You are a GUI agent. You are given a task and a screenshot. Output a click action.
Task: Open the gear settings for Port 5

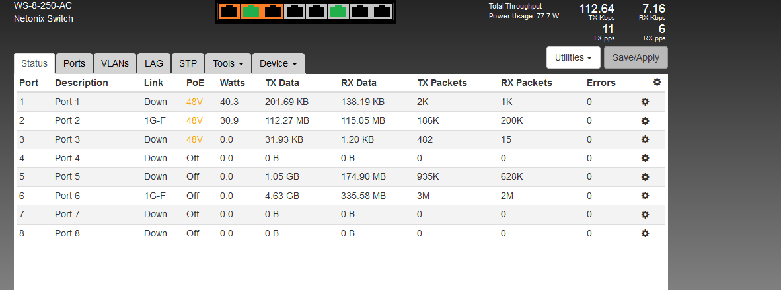coord(645,177)
